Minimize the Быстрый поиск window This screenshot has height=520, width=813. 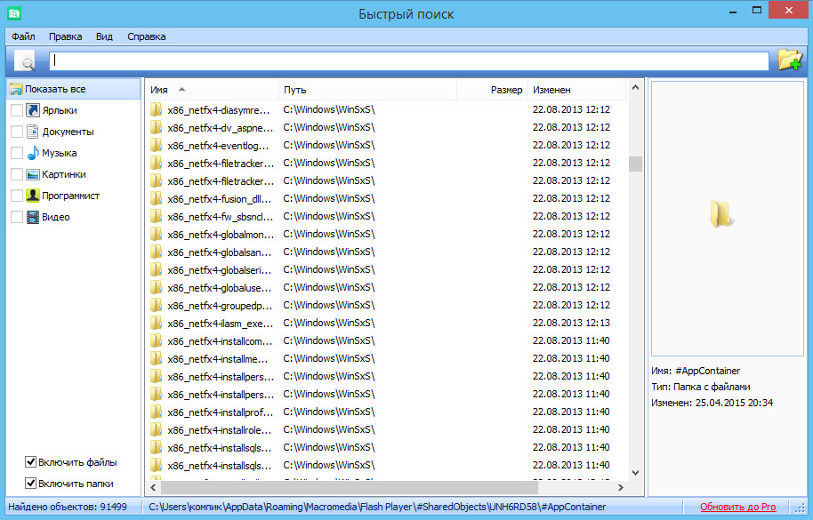pyautogui.click(x=733, y=11)
